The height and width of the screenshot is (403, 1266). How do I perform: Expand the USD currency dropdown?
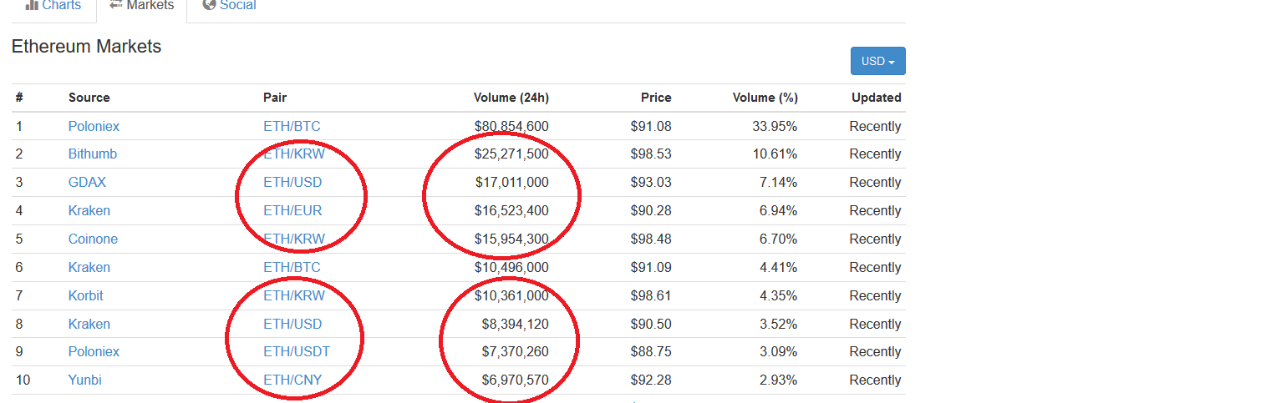(x=877, y=61)
